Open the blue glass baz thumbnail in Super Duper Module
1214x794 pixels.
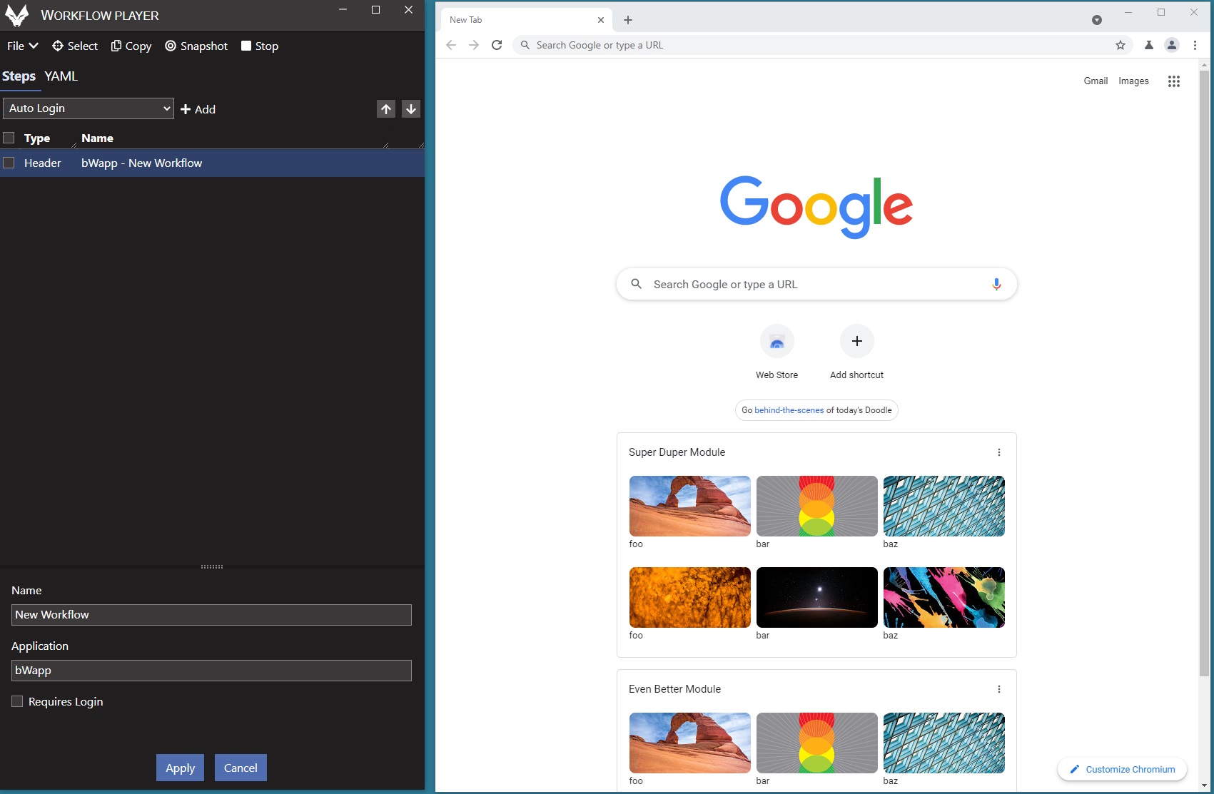click(x=944, y=506)
